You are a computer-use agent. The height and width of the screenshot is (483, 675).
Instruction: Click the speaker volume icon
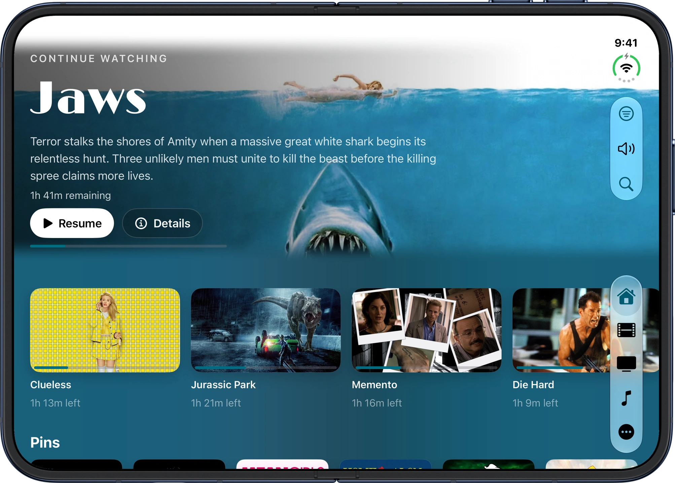pyautogui.click(x=626, y=149)
